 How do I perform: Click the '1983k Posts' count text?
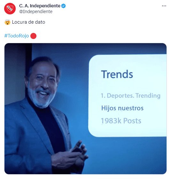121,121
